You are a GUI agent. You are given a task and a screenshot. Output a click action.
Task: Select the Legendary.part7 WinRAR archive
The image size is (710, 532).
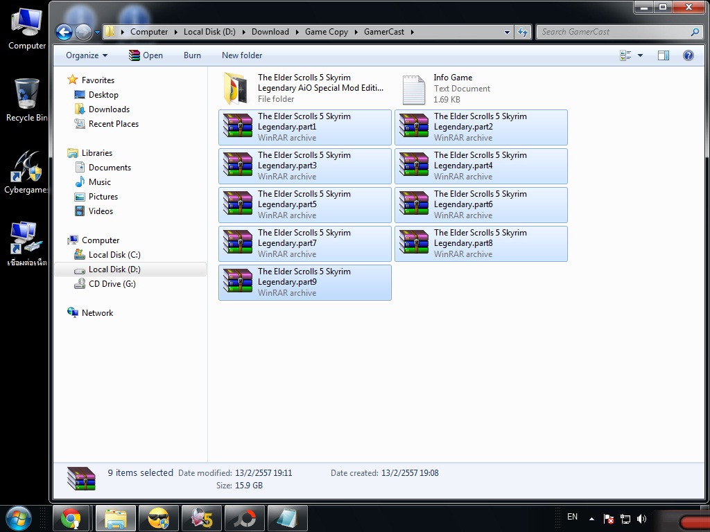click(305, 244)
